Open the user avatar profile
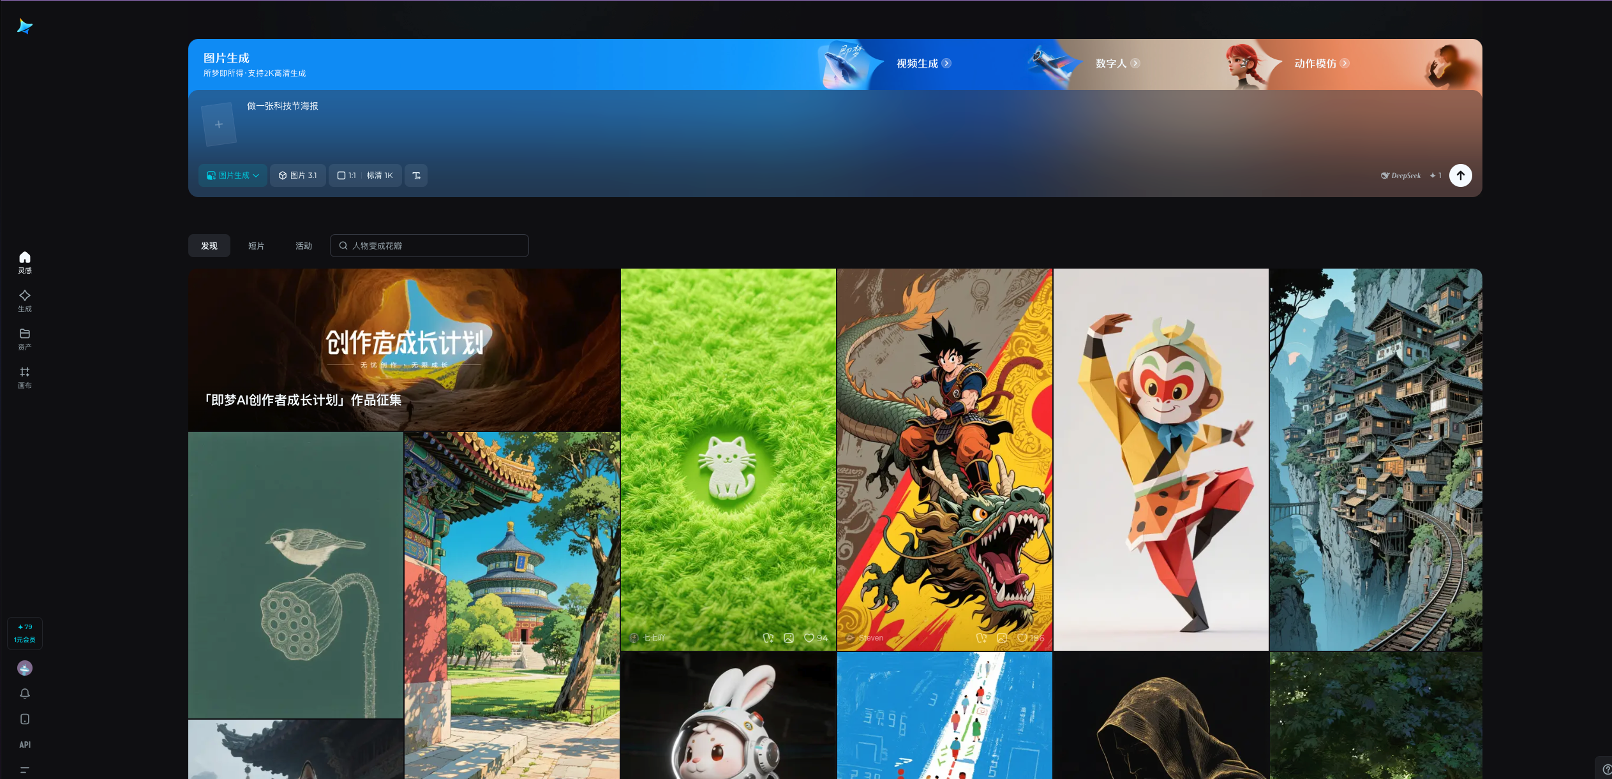 (x=25, y=668)
